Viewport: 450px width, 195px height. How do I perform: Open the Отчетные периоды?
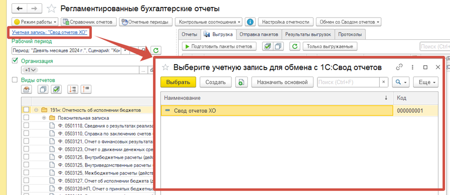146,22
